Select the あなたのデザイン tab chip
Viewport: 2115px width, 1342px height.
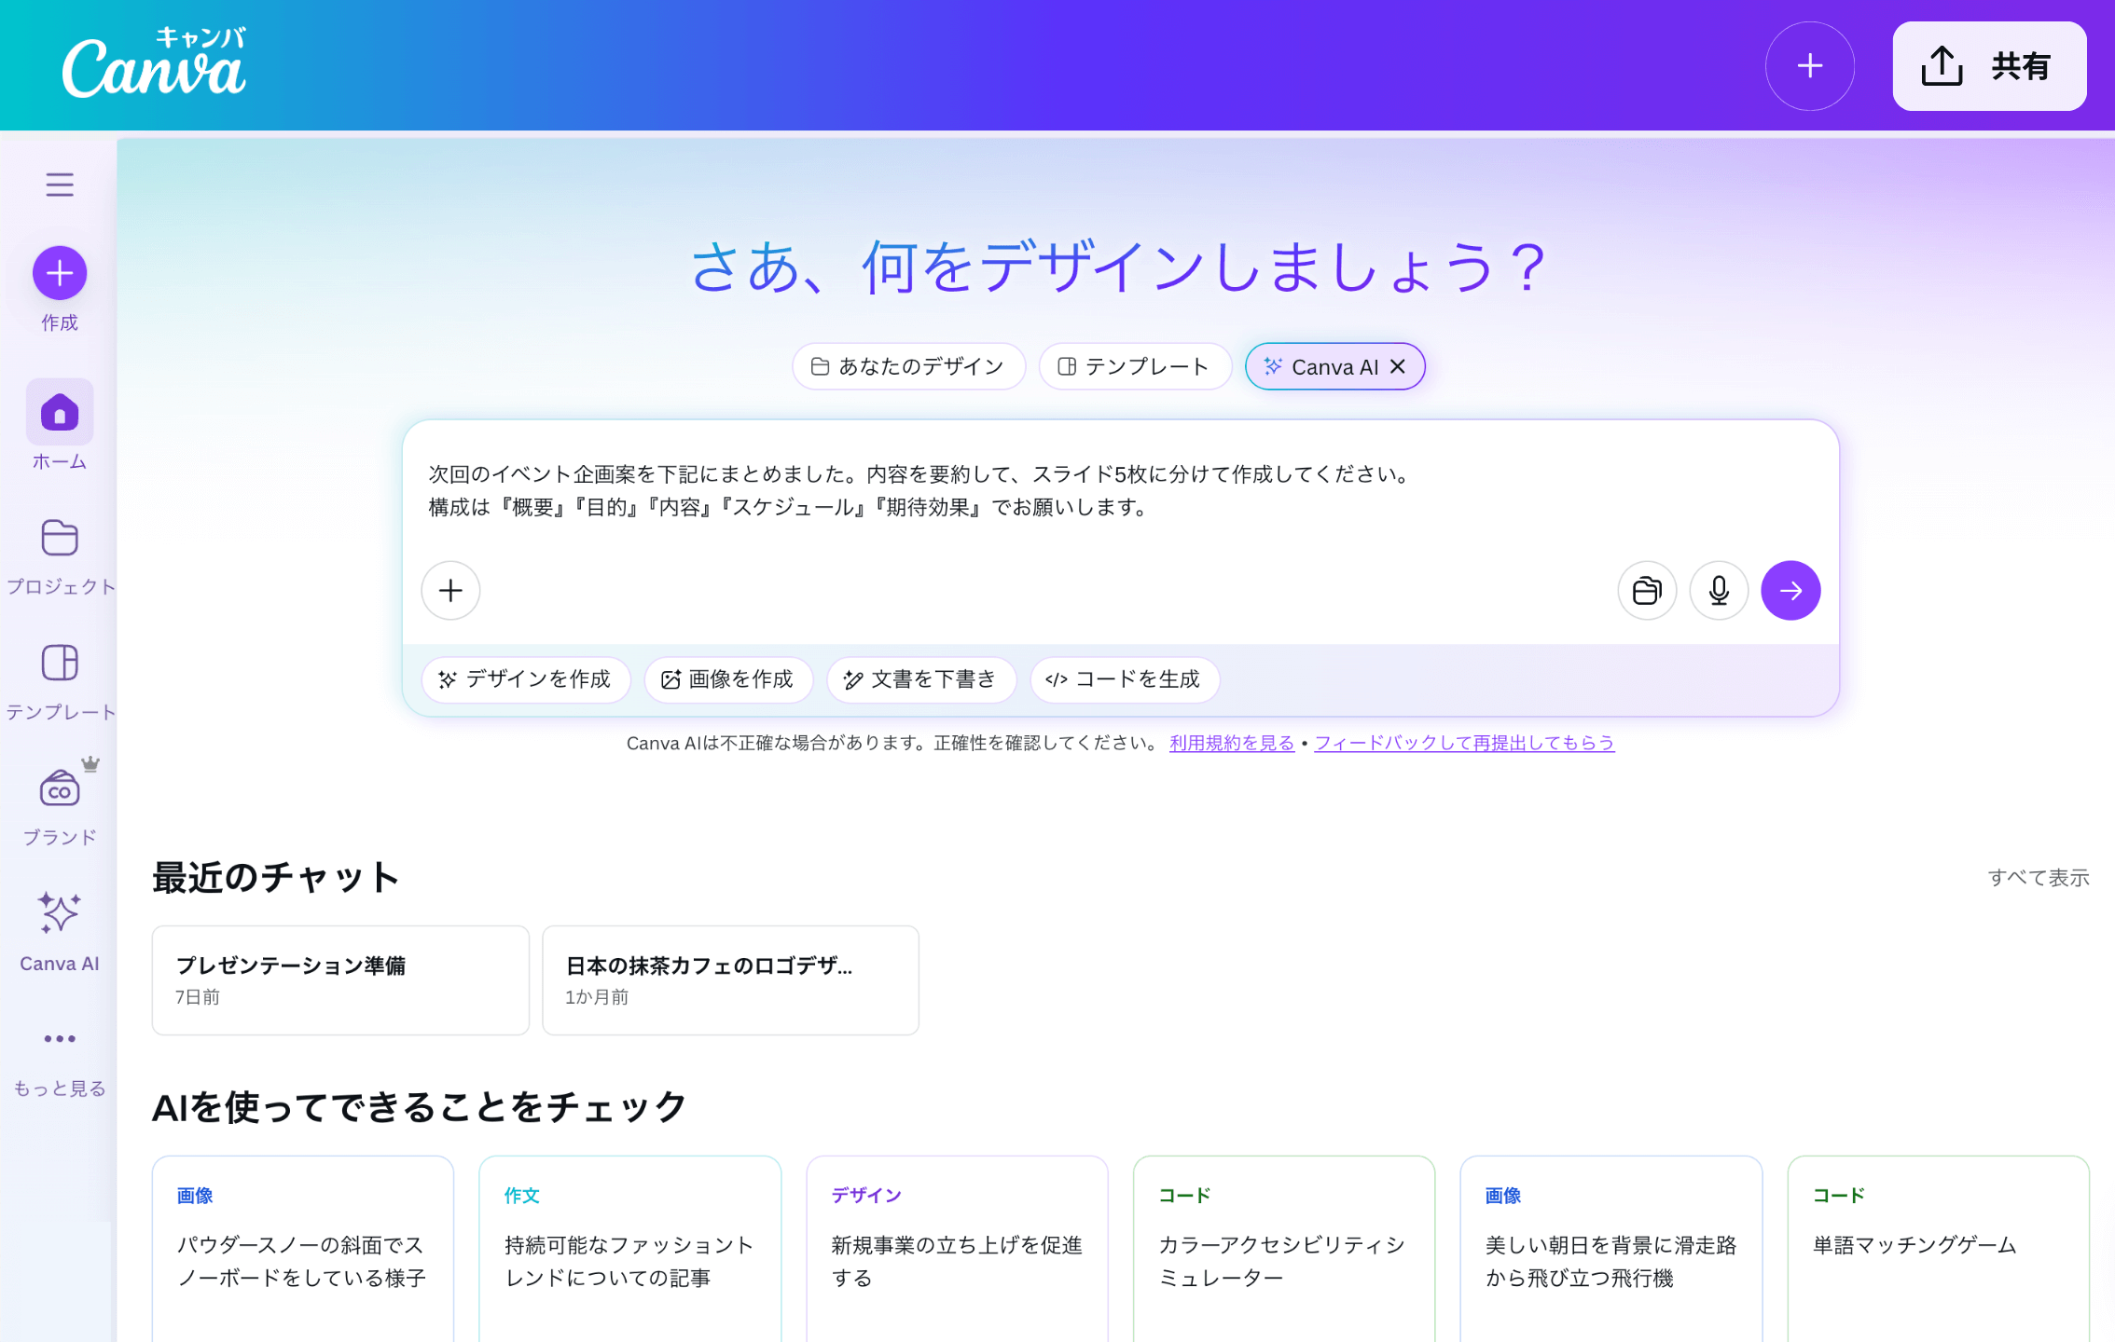click(908, 366)
